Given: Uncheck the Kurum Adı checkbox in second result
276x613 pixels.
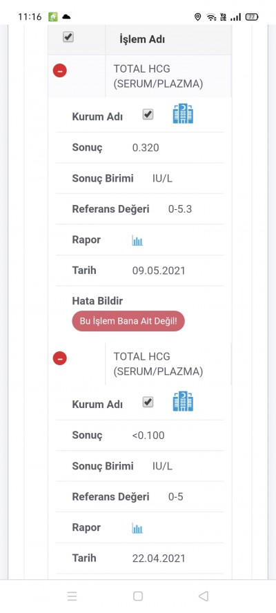Looking at the screenshot, I should (148, 402).
